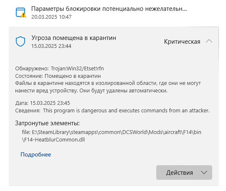The height and width of the screenshot is (191, 226).
Task: Click the blue shield quarantine icon
Action: click(20, 41)
